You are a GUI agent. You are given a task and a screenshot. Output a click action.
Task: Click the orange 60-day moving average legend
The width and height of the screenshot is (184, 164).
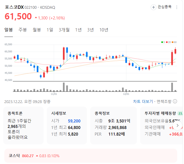174,42
